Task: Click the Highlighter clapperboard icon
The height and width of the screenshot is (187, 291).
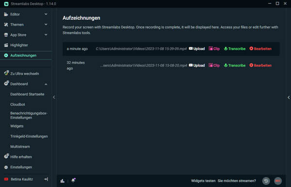Action: coord(6,45)
